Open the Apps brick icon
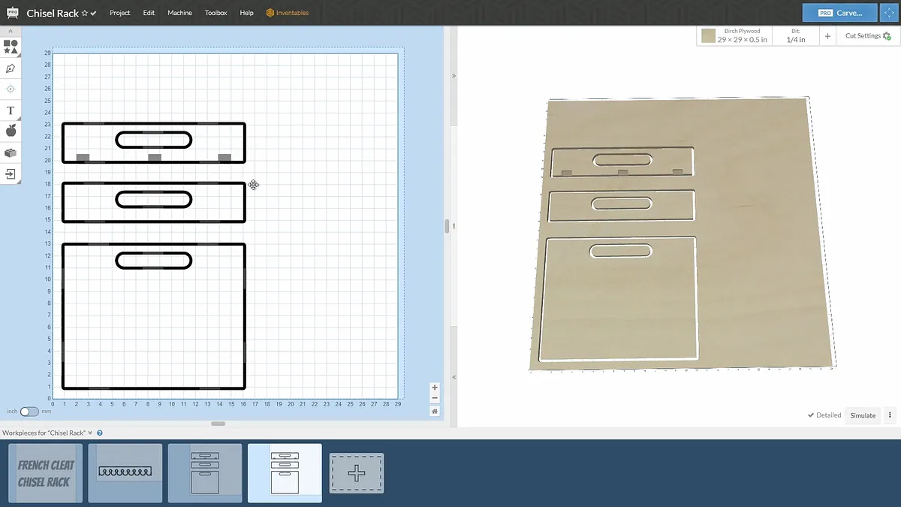This screenshot has width=901, height=507. pos(11,152)
